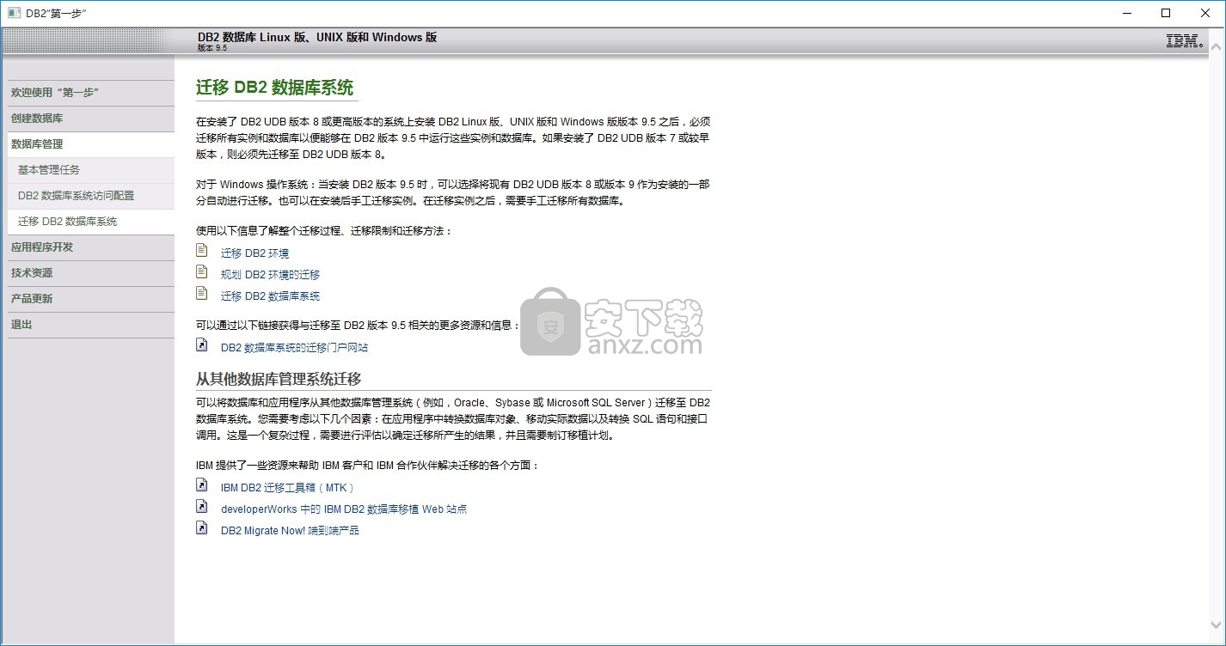
Task: Maximize the DB2 第一步 window
Action: (1166, 13)
